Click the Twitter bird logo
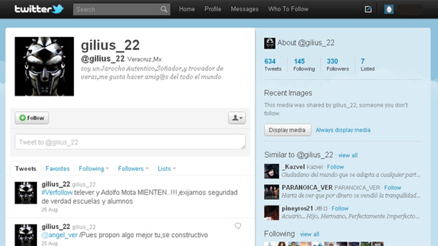Screen dimensions: 438x246 point(57,9)
